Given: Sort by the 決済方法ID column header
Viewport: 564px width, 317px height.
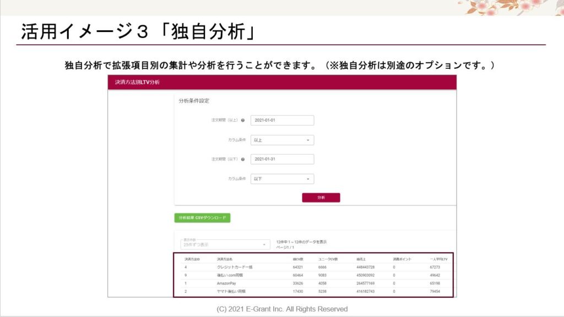Looking at the screenshot, I should 192,259.
